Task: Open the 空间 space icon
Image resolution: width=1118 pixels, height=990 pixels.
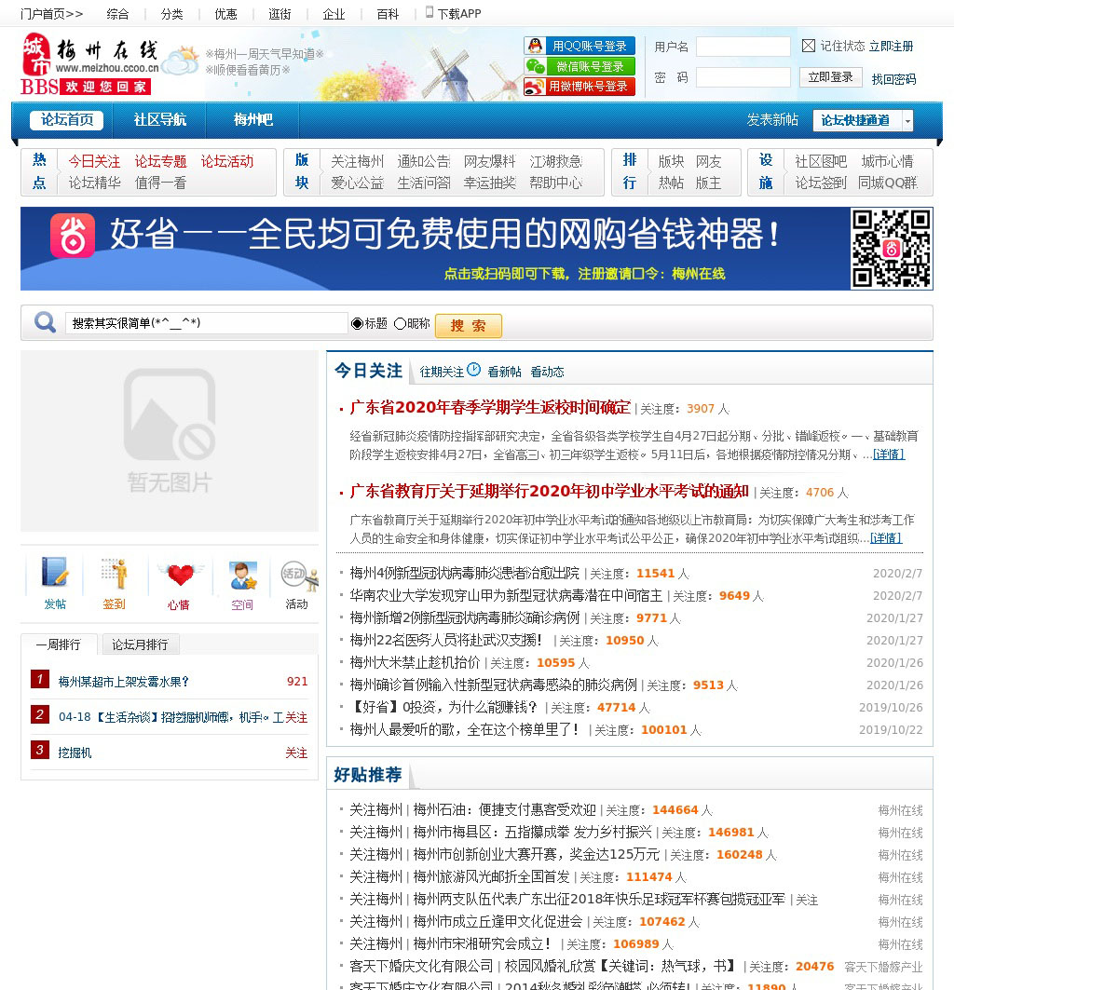Action: [242, 575]
